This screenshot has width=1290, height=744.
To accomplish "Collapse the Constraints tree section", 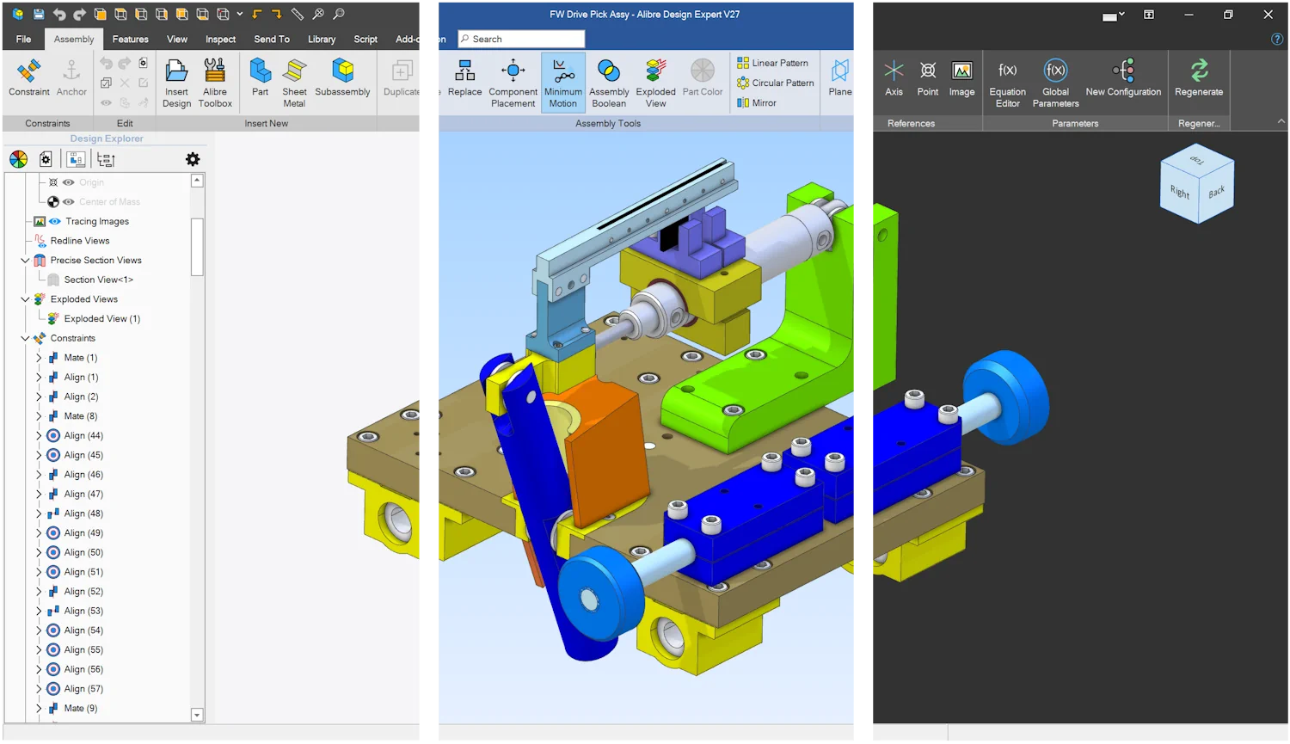I will click(x=25, y=337).
